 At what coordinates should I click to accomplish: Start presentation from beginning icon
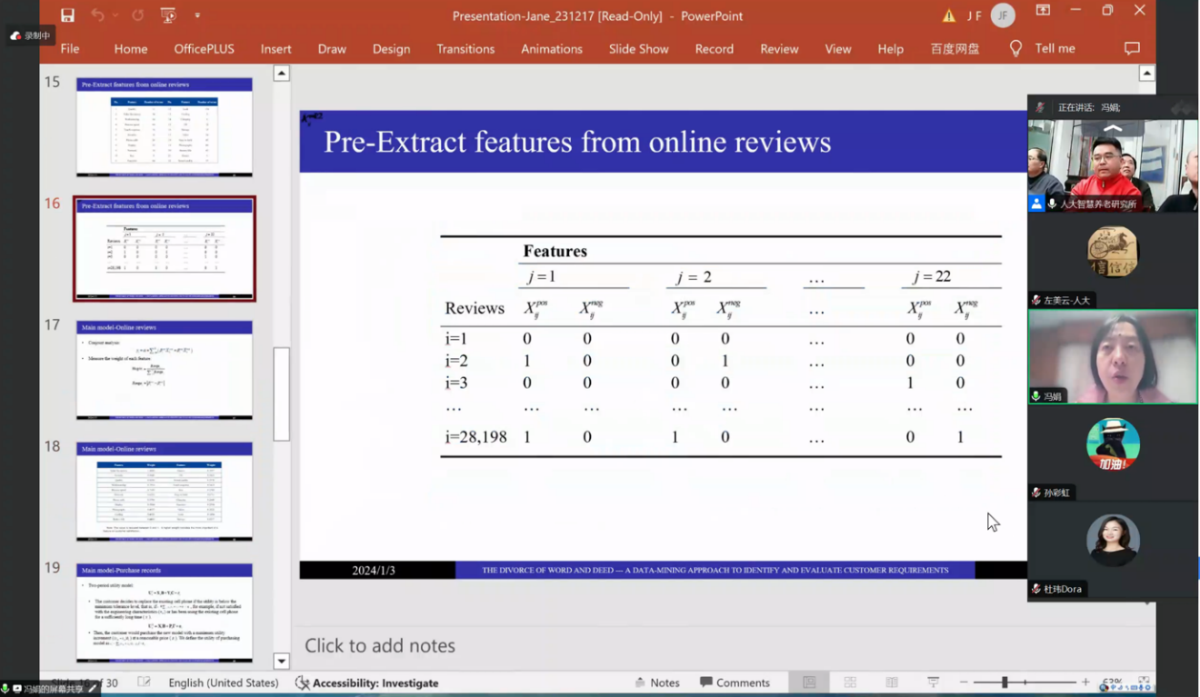pyautogui.click(x=168, y=15)
